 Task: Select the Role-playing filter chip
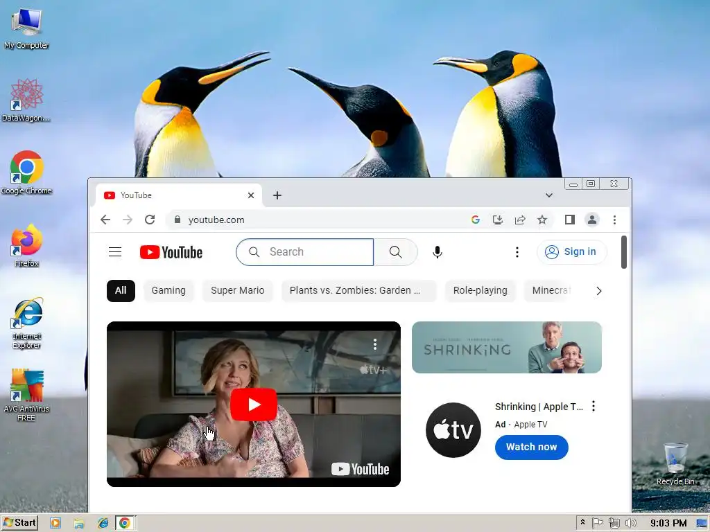click(480, 290)
